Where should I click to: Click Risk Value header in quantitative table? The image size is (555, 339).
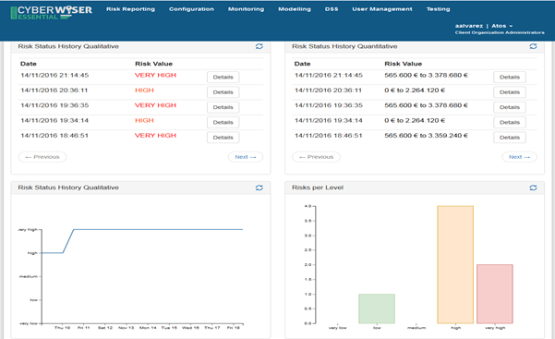click(x=404, y=64)
